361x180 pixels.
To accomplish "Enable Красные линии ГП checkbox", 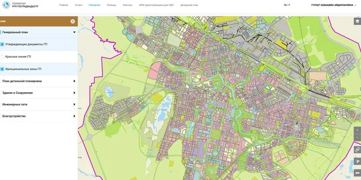I will (3, 57).
